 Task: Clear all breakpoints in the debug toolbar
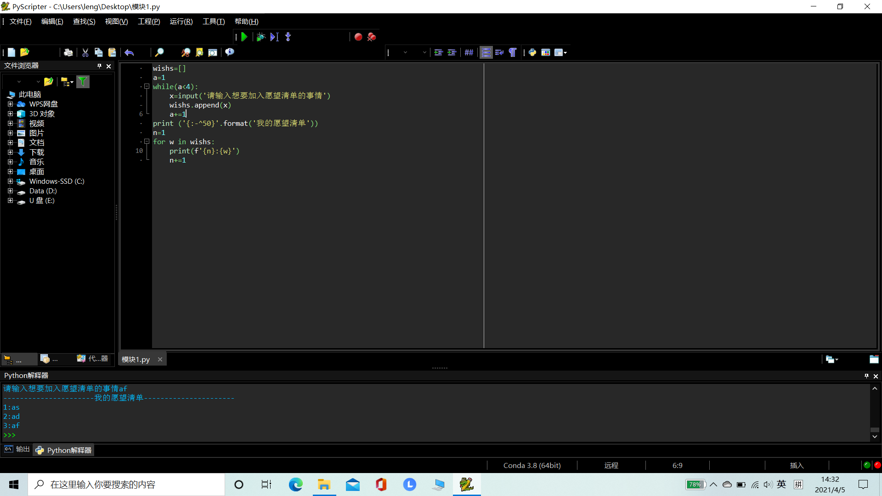coord(372,37)
